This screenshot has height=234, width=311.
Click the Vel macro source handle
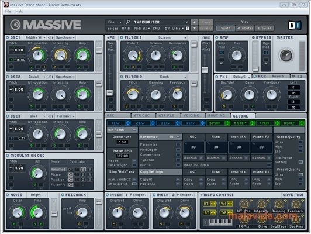pyautogui.click(x=226, y=204)
